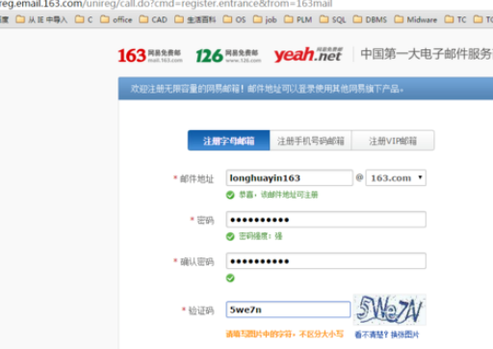Open the DBMS bookmark folder
The width and height of the screenshot is (493, 349).
pos(370,19)
